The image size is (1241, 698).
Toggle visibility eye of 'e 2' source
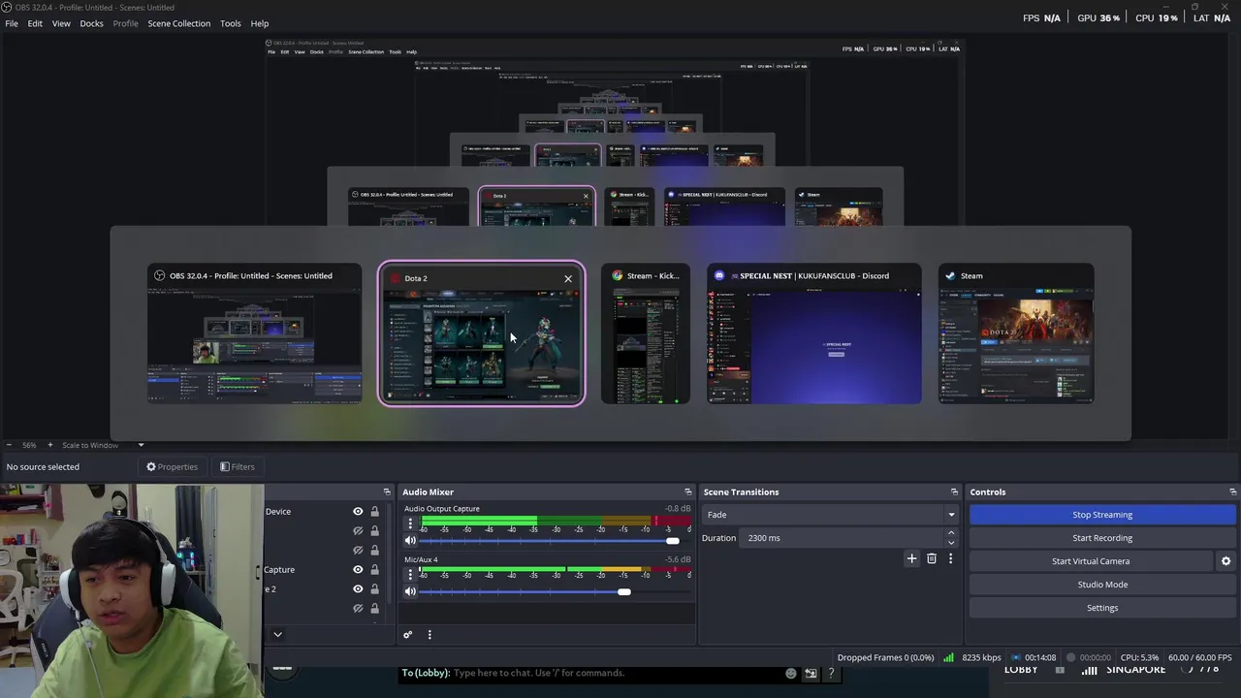coord(358,589)
